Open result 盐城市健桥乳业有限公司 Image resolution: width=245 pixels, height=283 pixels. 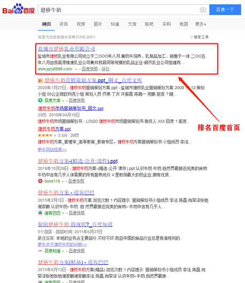tap(66, 49)
